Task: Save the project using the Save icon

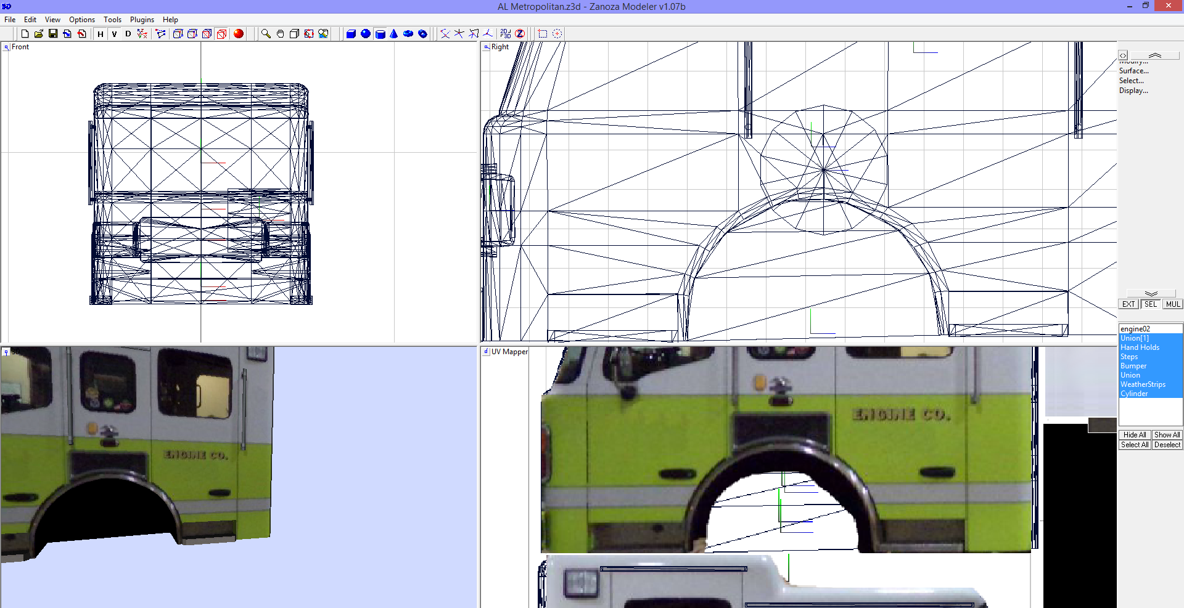Action: pyautogui.click(x=54, y=34)
